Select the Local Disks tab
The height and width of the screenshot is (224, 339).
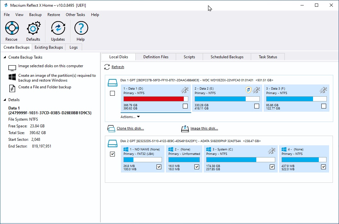[x=118, y=57]
